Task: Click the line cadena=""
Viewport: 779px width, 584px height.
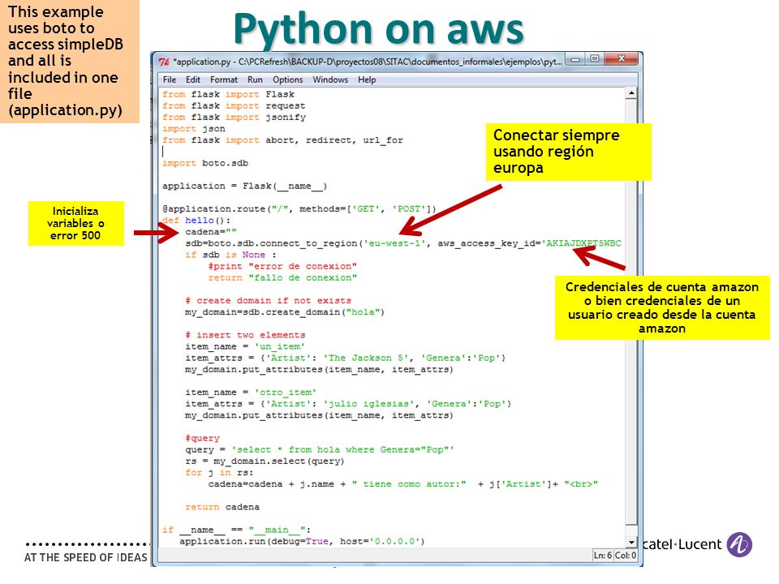Action: (211, 231)
